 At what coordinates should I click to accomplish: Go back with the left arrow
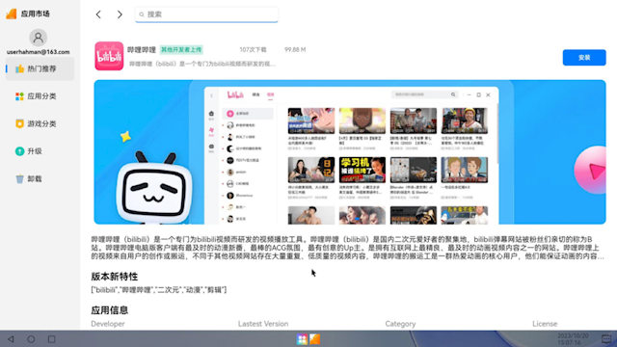98,14
